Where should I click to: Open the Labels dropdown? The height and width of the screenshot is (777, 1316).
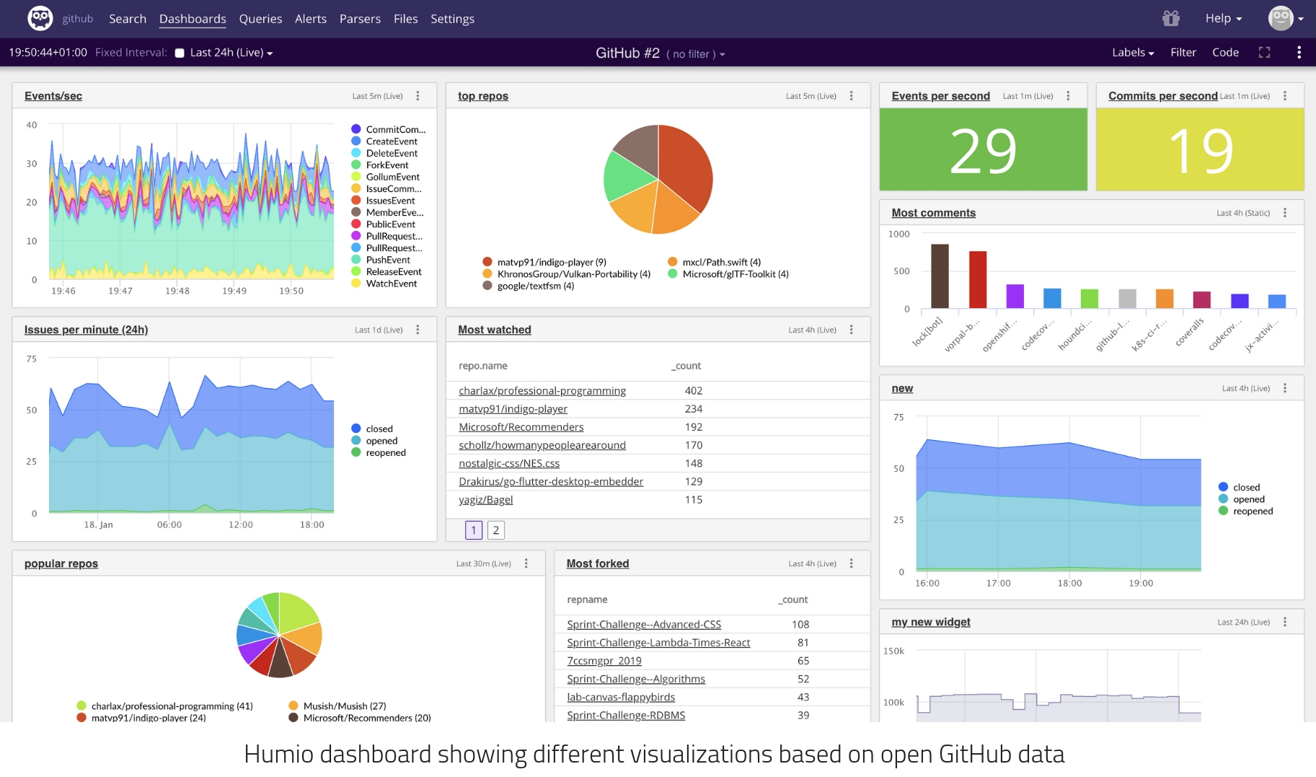point(1133,52)
